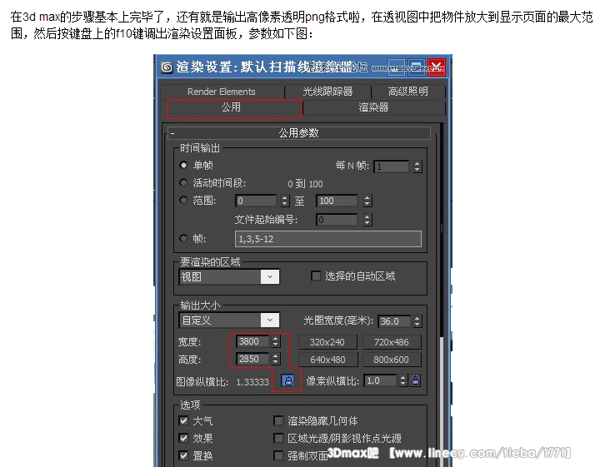Enable the 选择的自动区域 checkbox
The height and width of the screenshot is (467, 595).
pyautogui.click(x=315, y=276)
